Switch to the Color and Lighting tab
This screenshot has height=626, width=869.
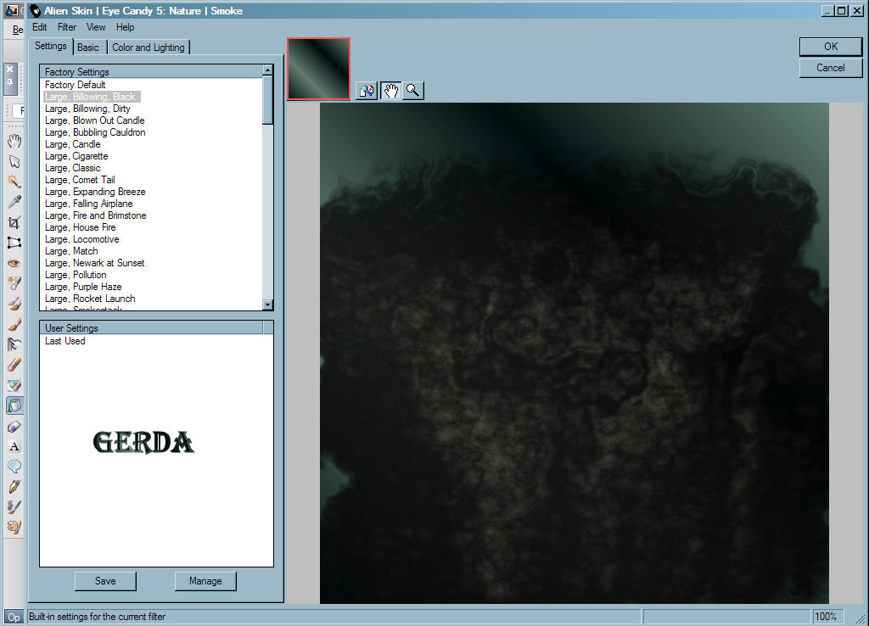[x=148, y=48]
